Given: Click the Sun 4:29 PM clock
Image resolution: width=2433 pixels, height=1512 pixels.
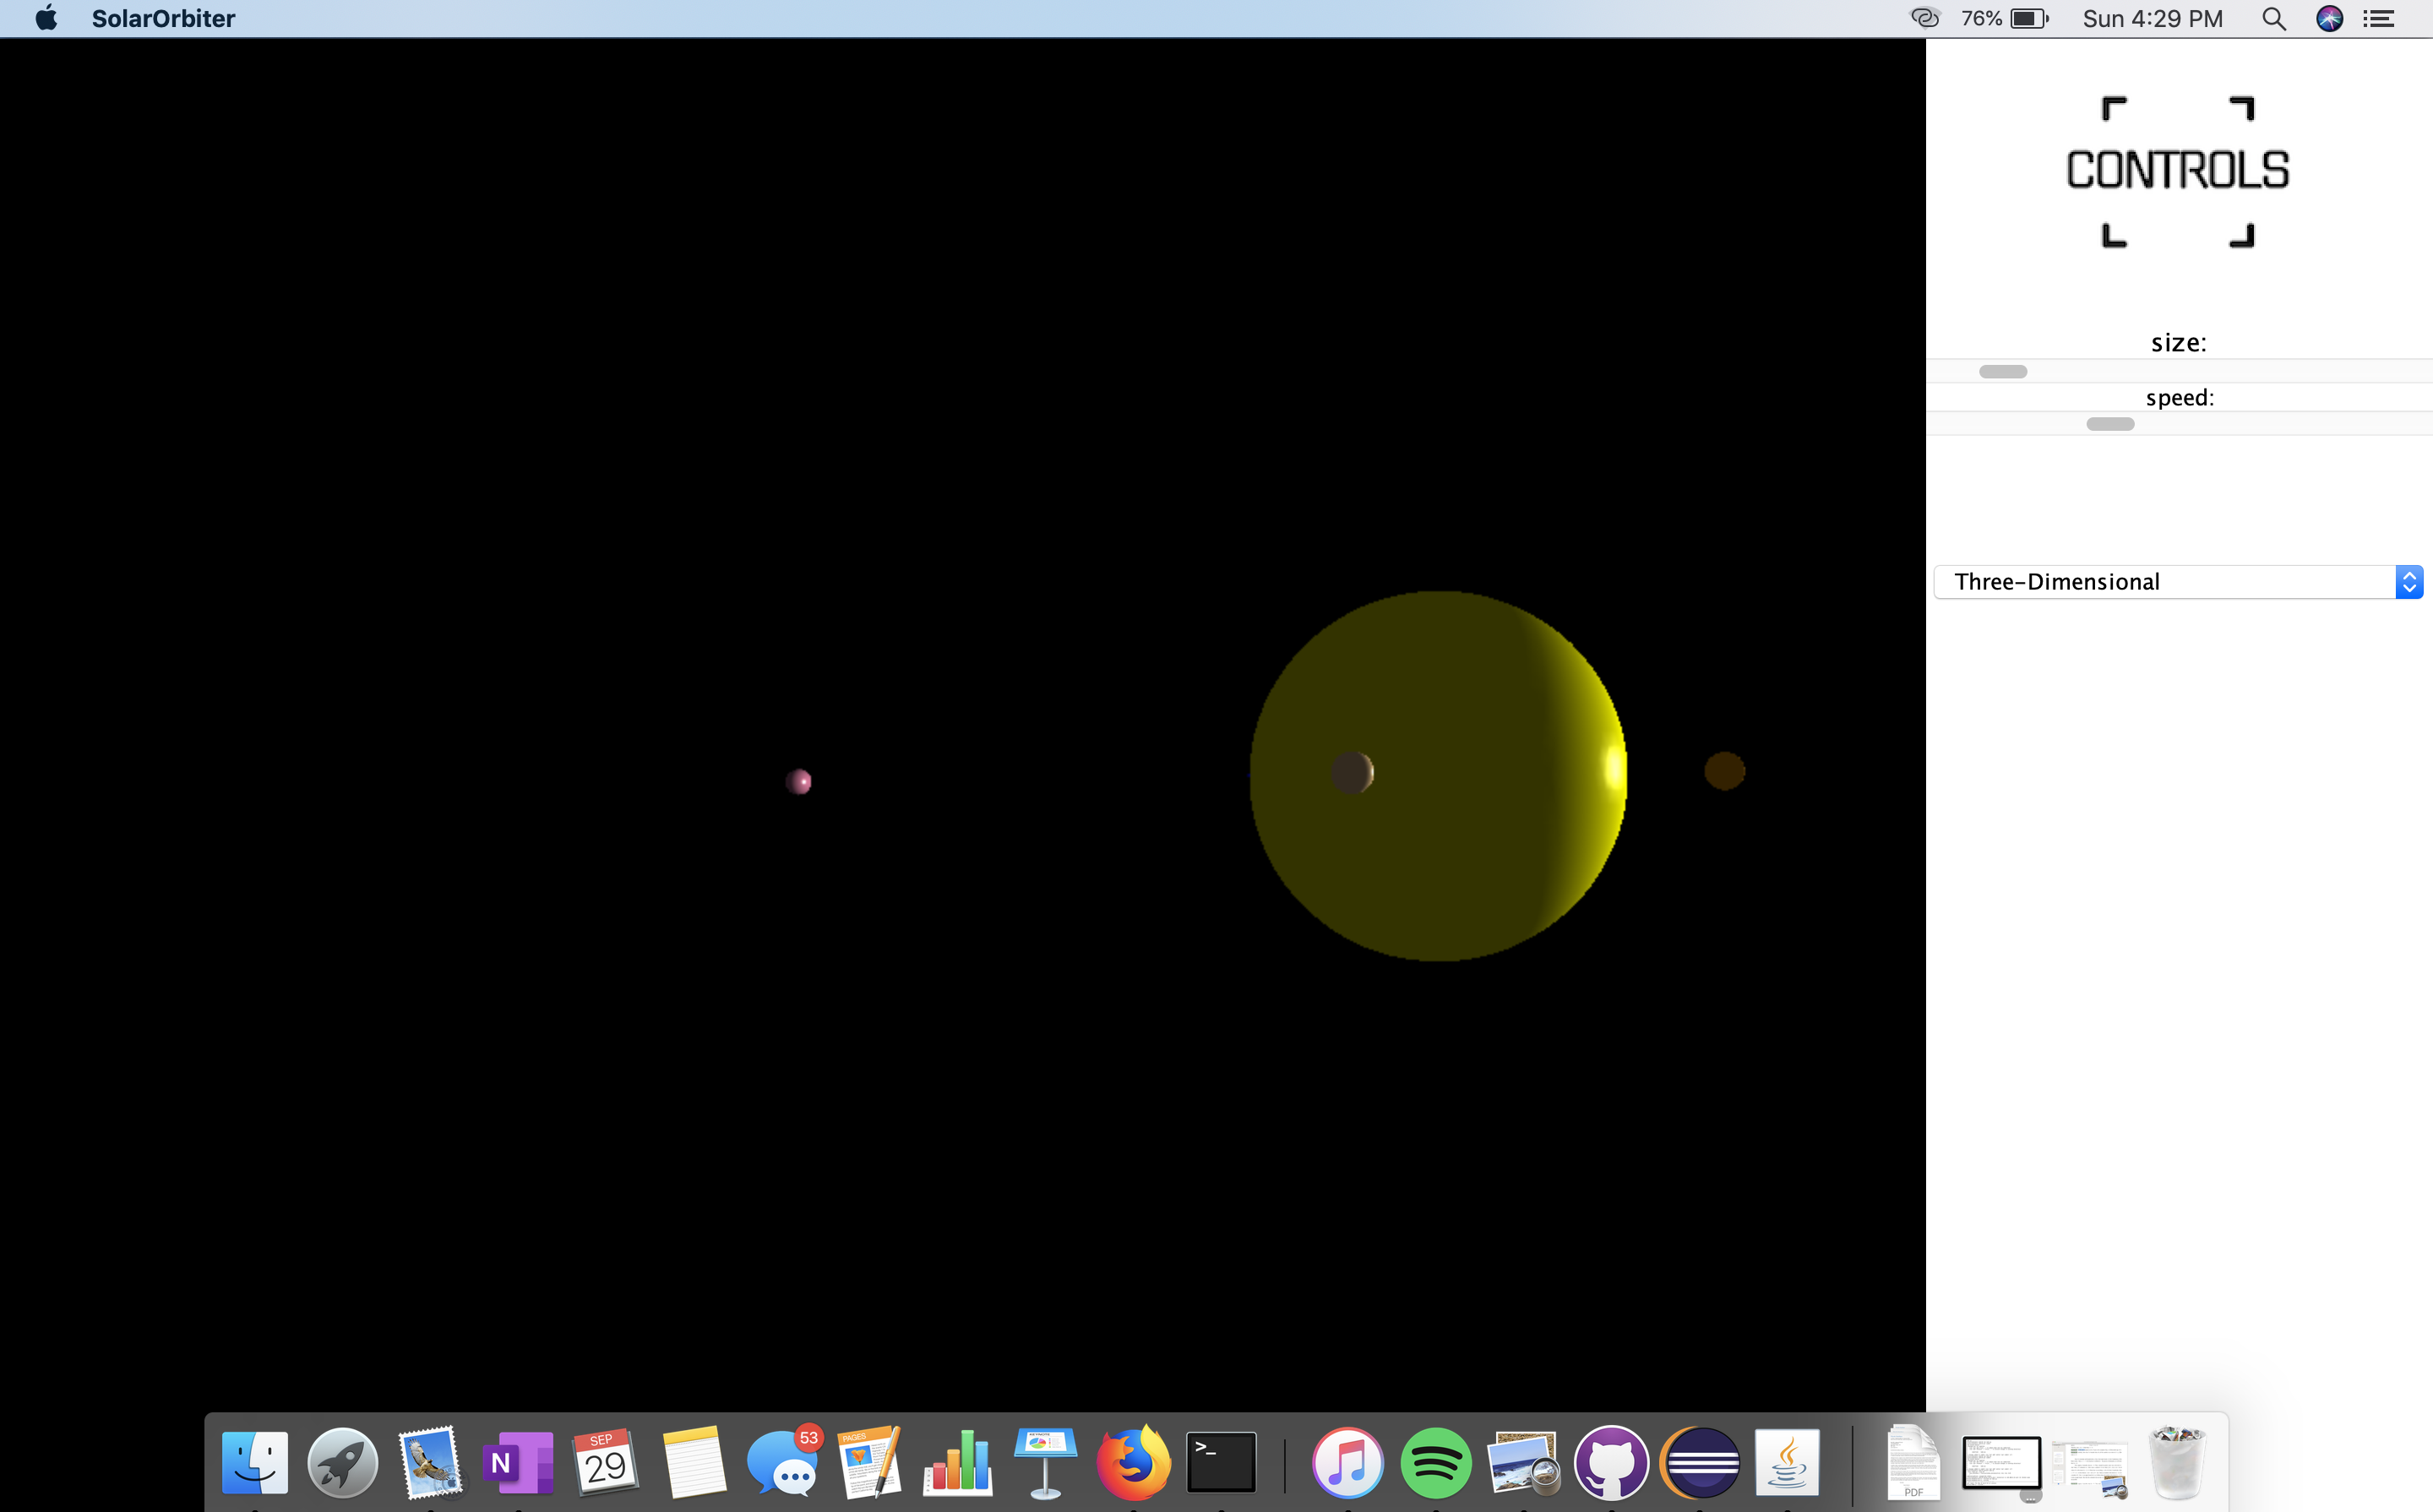Looking at the screenshot, I should [x=2152, y=19].
